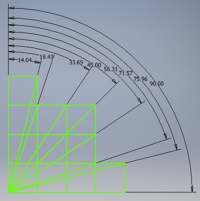Click the topmost arrowhead on the vertical reference line
The width and height of the screenshot is (200, 201).
click(12, 8)
